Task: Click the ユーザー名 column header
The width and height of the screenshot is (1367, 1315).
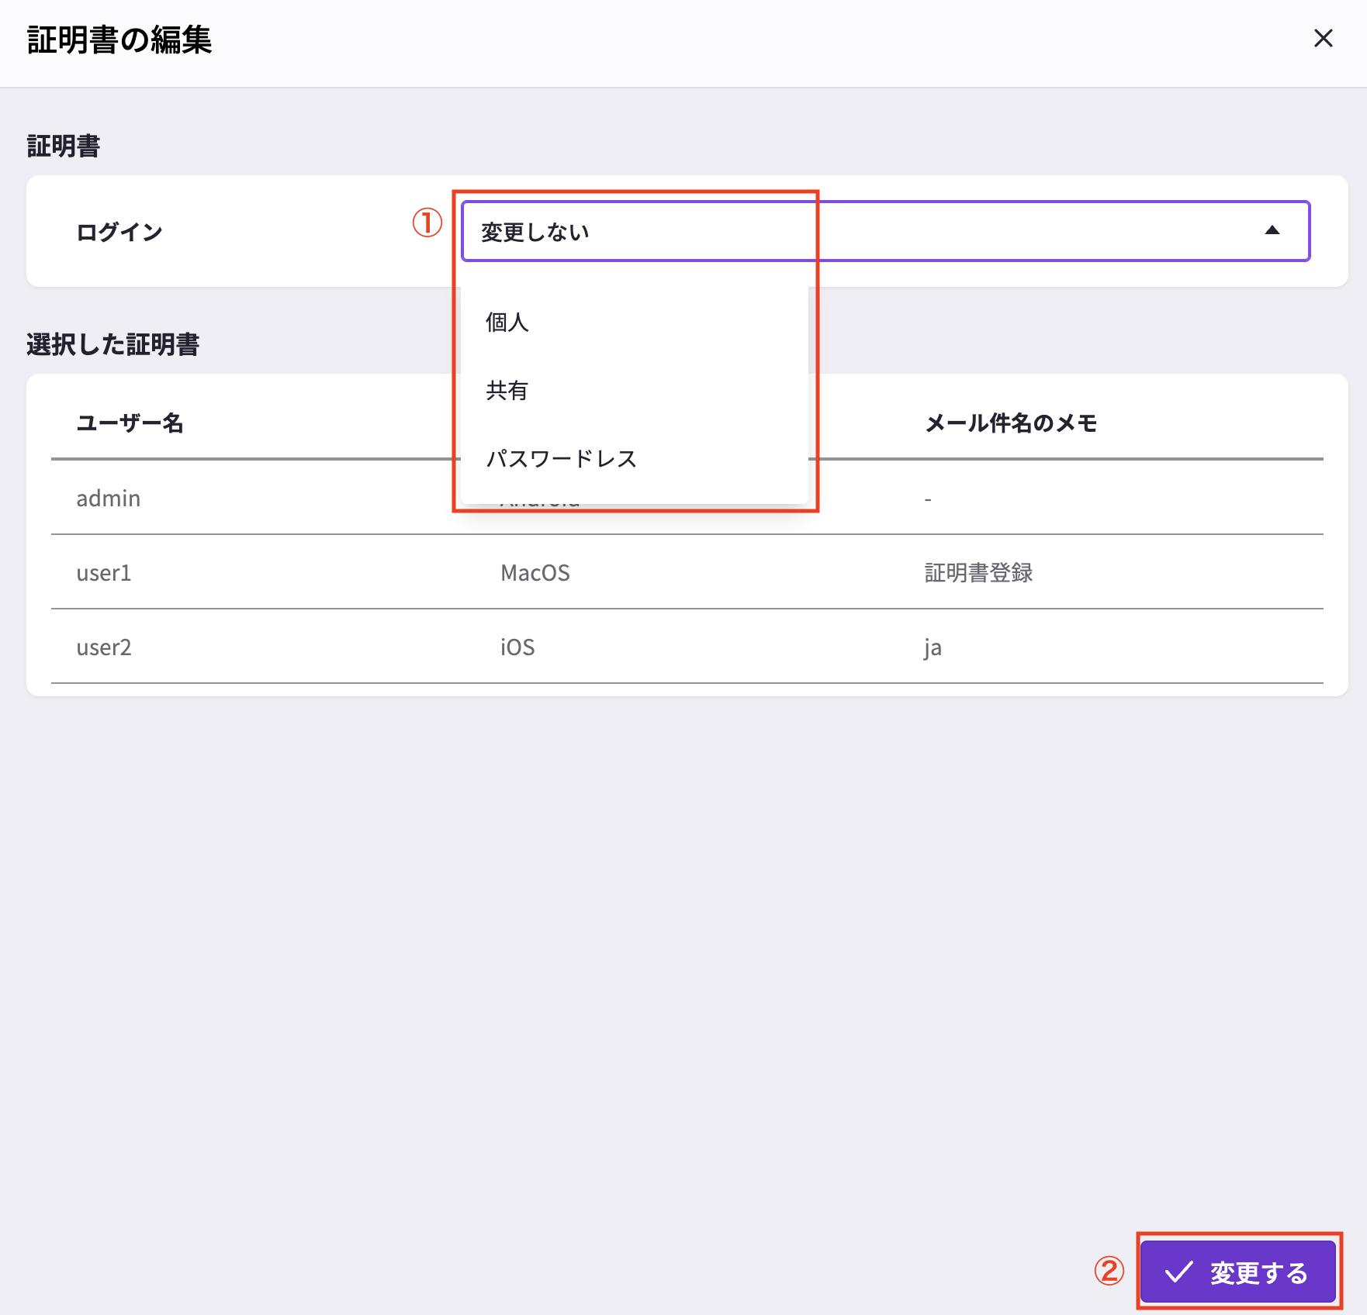Action: (130, 423)
